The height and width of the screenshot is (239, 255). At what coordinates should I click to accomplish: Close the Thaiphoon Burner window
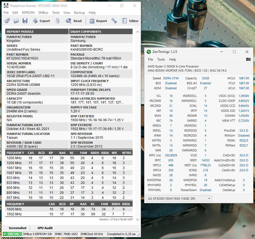coord(135,6)
